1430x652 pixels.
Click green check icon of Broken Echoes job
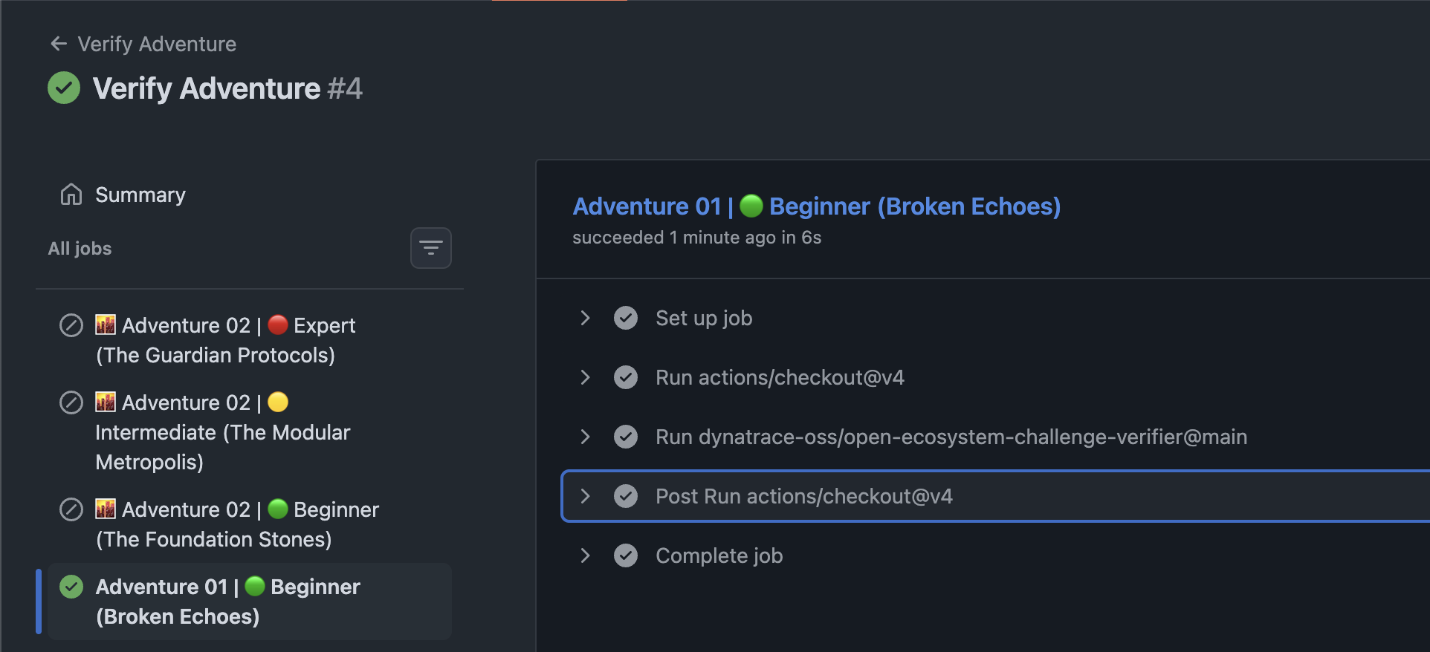pyautogui.click(x=71, y=587)
